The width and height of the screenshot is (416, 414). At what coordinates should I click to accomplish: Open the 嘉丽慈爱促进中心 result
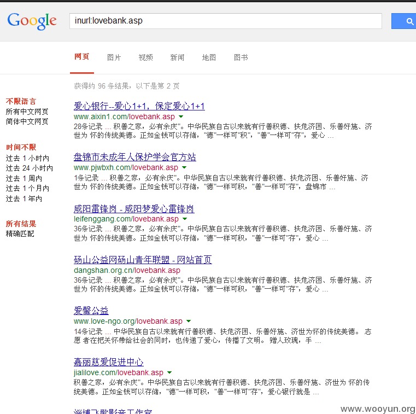point(109,362)
